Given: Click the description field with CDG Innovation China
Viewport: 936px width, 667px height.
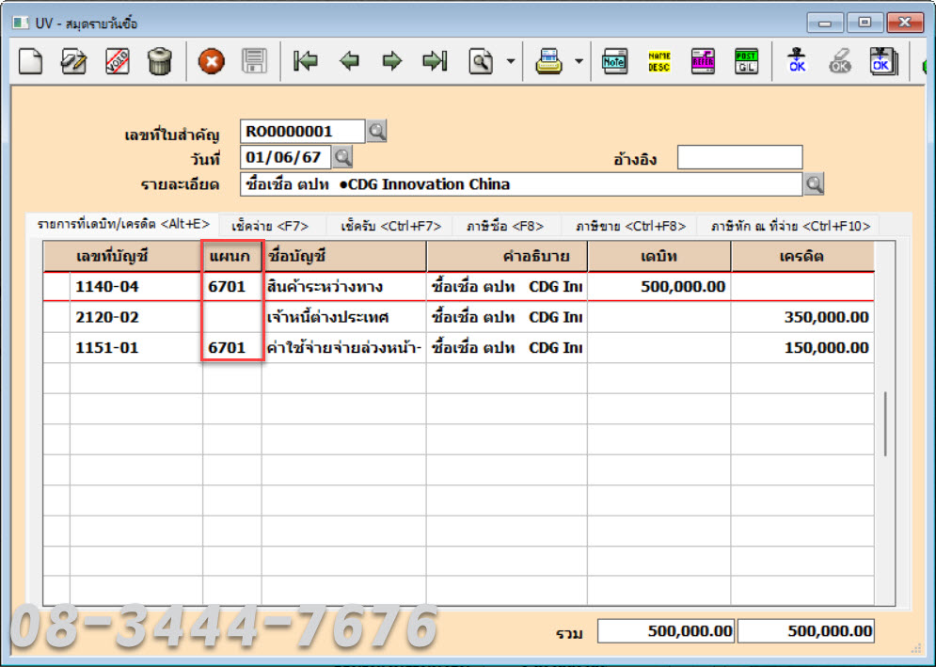Looking at the screenshot, I should tap(521, 183).
